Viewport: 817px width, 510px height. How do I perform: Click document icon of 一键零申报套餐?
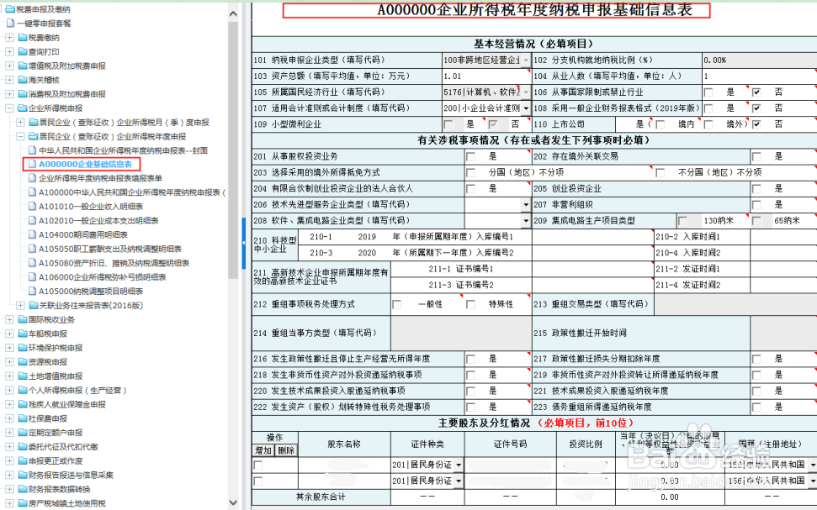click(x=10, y=23)
